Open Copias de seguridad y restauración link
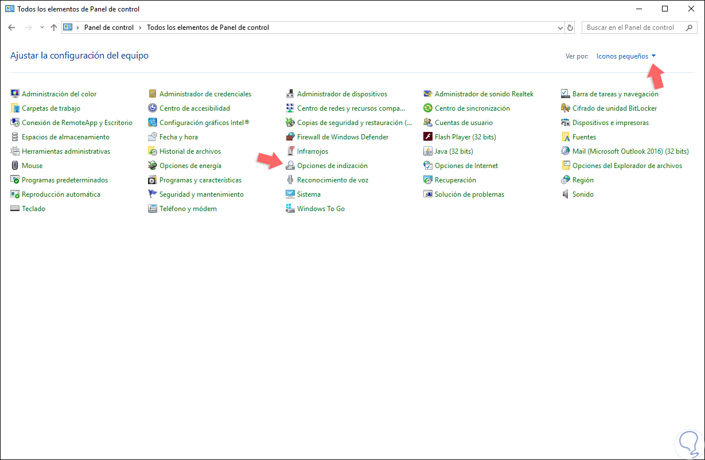Viewport: 705px width, 460px height. click(355, 123)
